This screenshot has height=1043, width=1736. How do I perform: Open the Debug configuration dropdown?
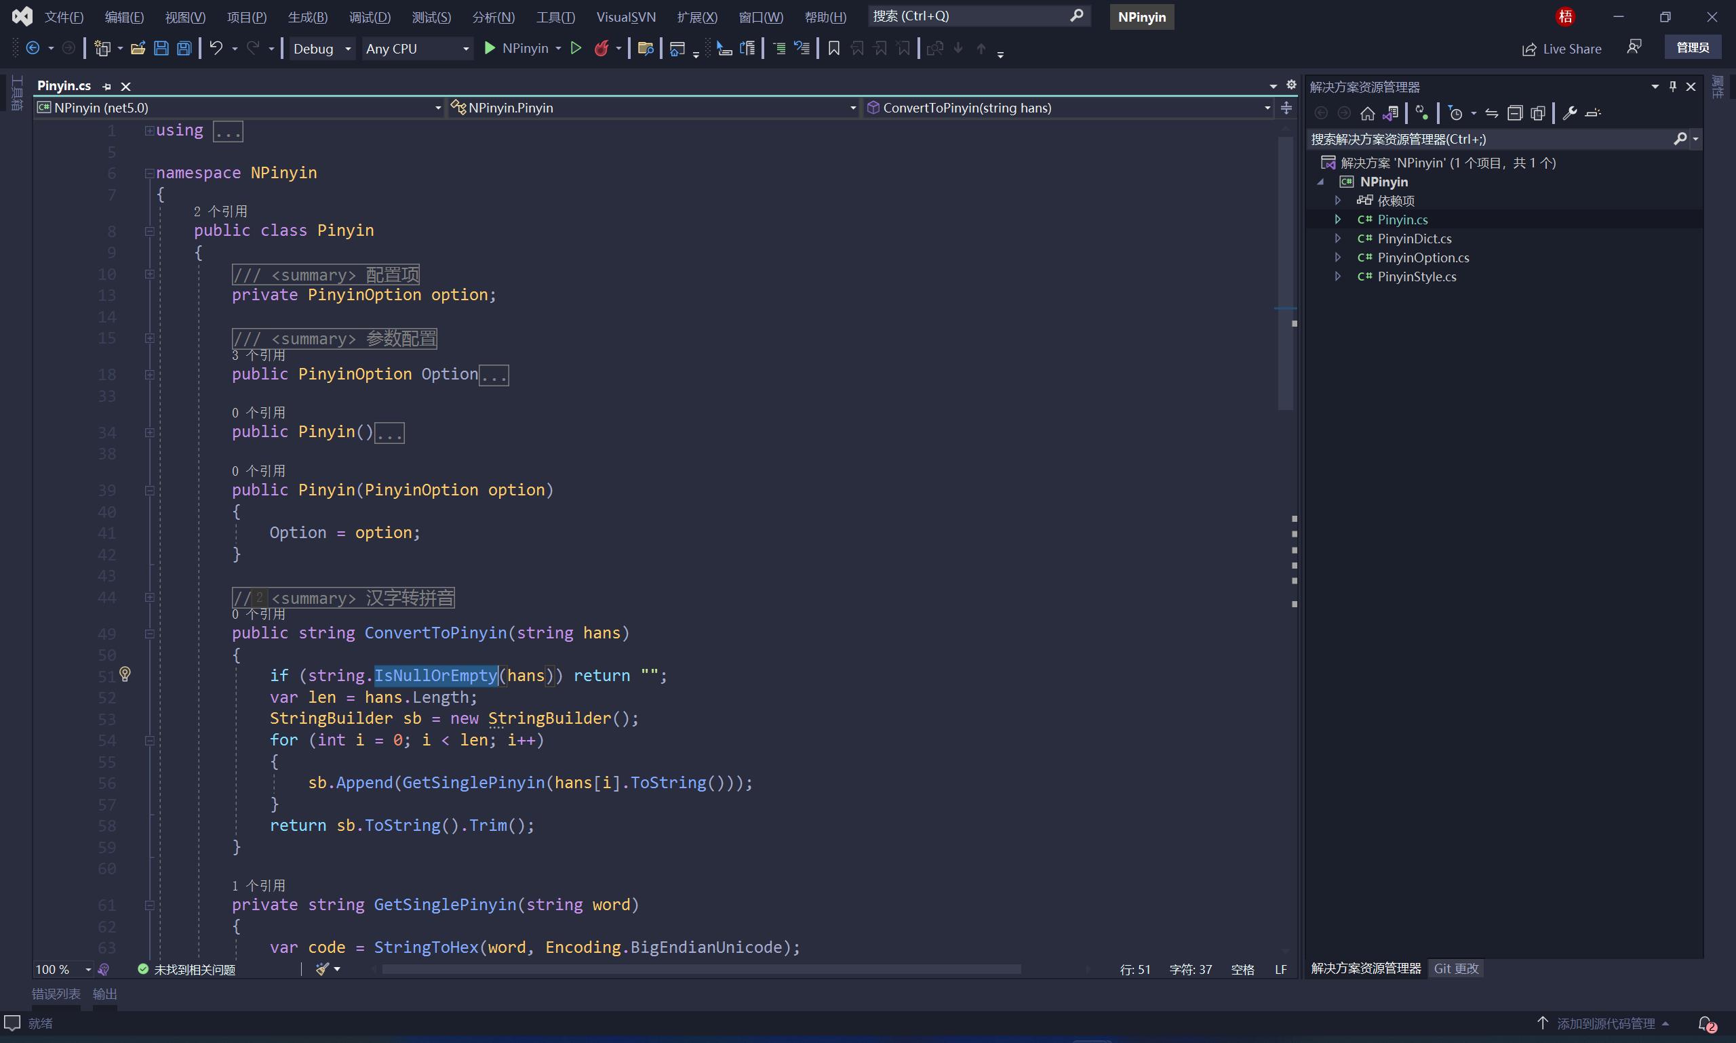point(346,48)
